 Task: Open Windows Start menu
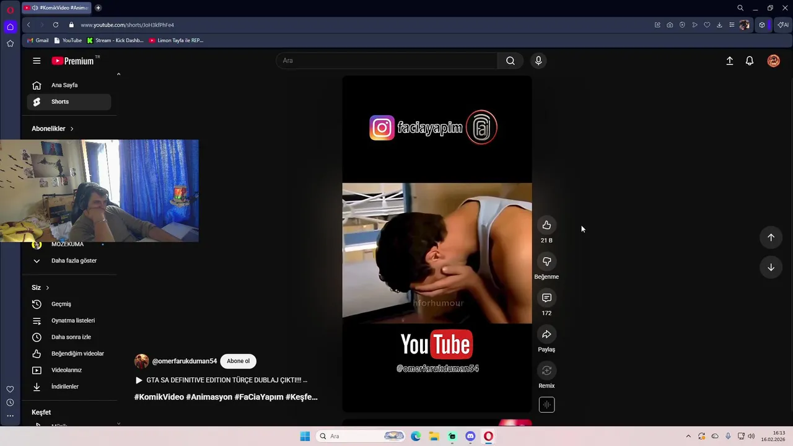click(305, 436)
